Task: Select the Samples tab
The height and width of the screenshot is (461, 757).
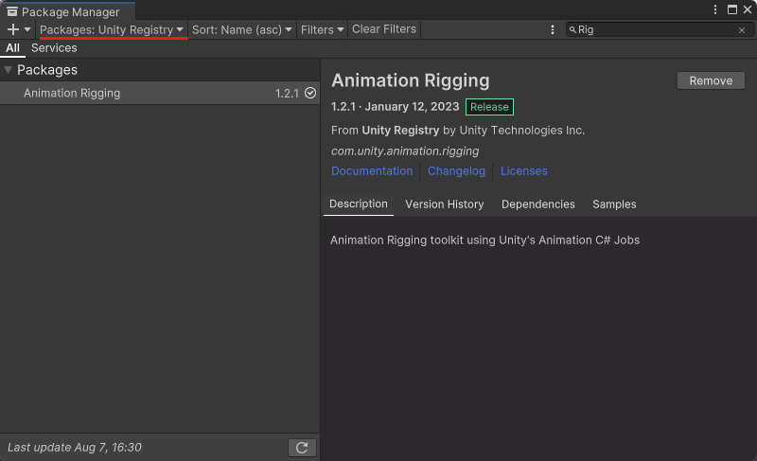Action: [x=614, y=204]
